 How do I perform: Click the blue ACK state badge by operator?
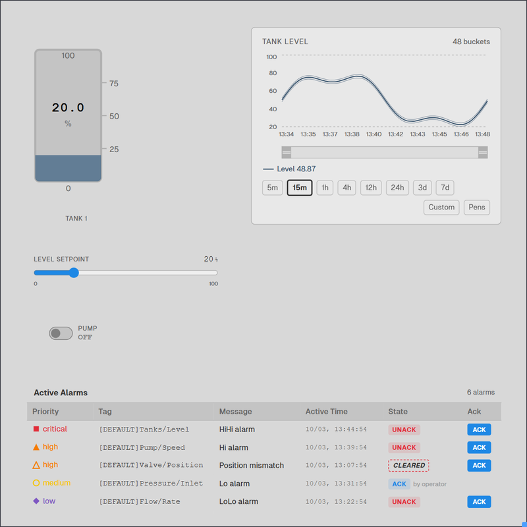(399, 484)
